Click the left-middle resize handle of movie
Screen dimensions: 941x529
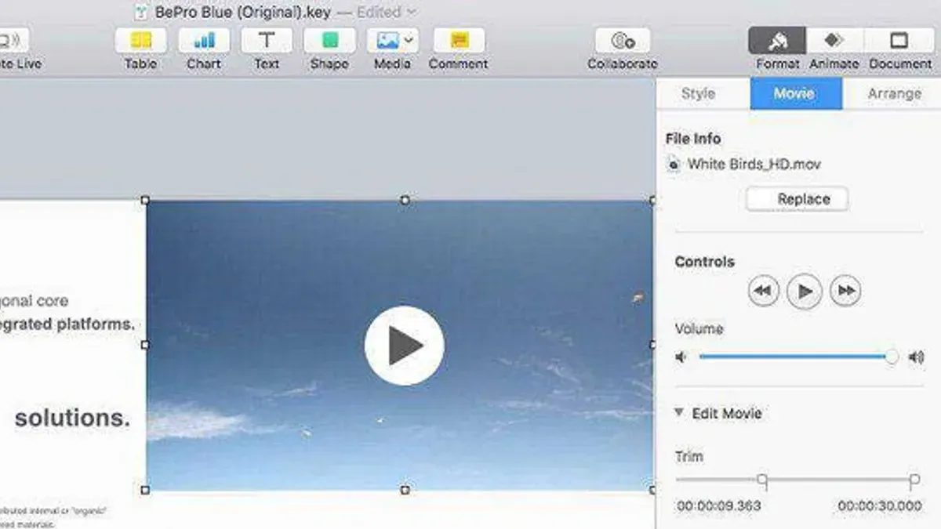click(x=145, y=345)
